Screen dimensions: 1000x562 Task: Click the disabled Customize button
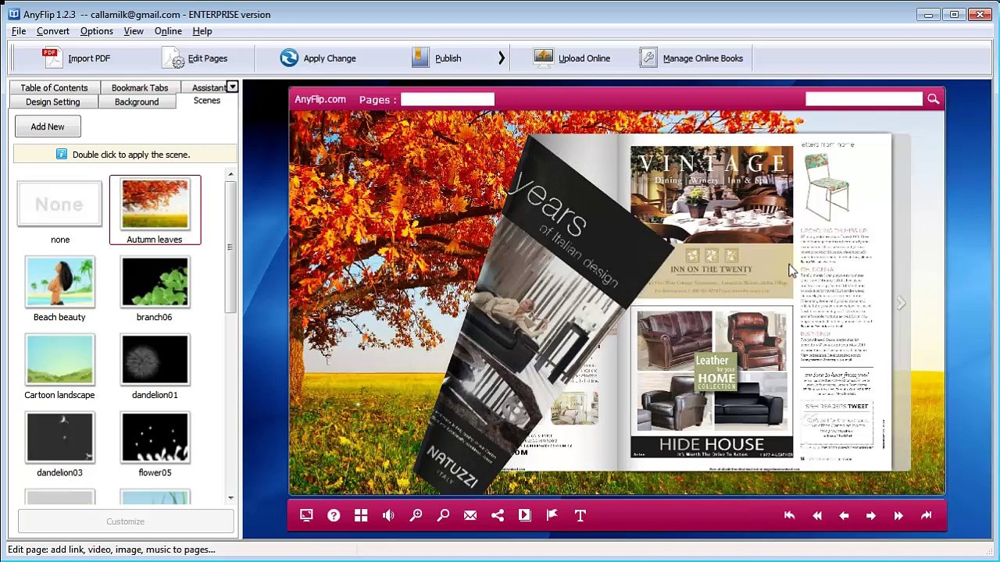click(125, 521)
